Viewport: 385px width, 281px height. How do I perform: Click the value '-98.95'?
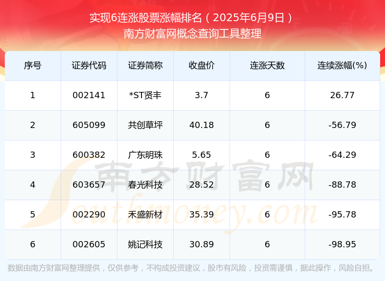[x=342, y=244]
